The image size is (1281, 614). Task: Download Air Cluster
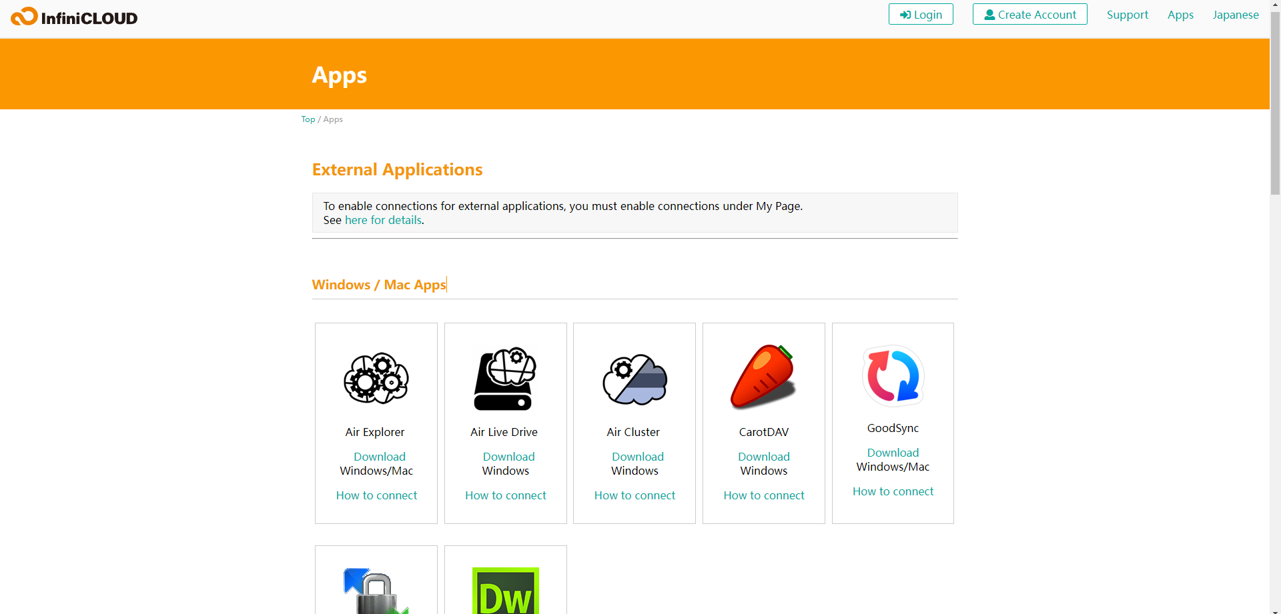638,457
